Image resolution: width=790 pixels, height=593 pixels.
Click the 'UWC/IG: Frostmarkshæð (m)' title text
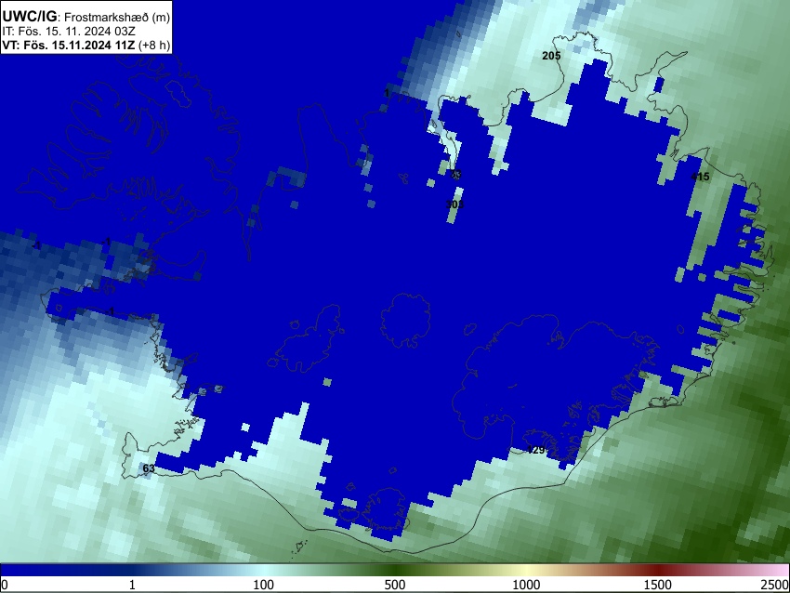[x=86, y=17]
